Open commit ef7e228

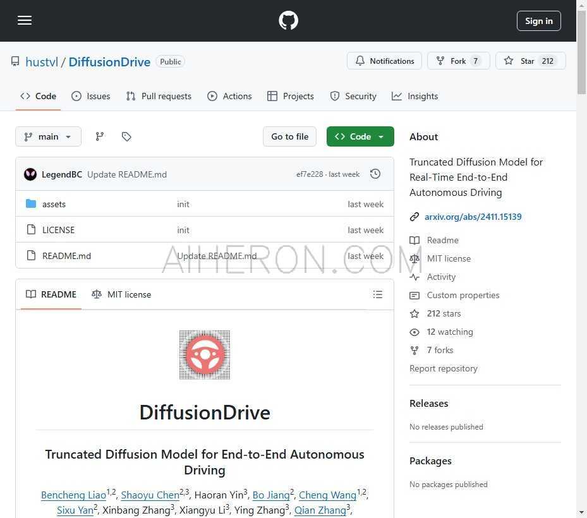click(x=309, y=174)
